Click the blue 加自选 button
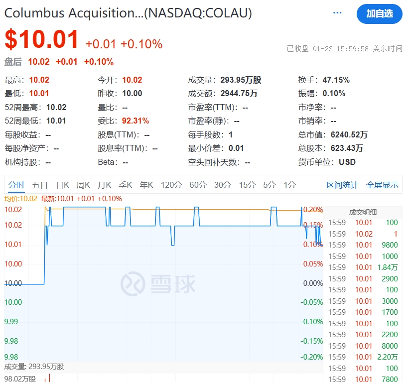409x382 pixels. pos(380,14)
